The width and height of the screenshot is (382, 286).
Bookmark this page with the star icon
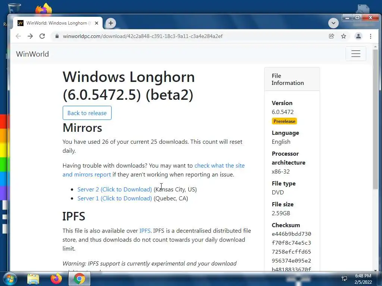pyautogui.click(x=344, y=36)
